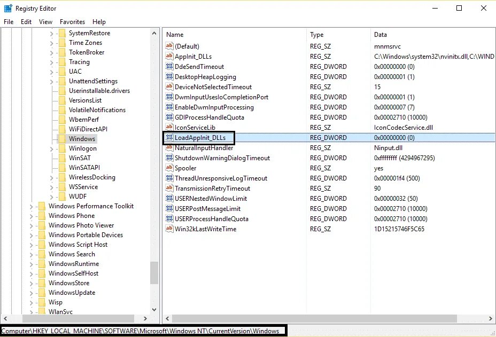Click the DdeSendTimeout DWORD icon
Image resolution: width=496 pixels, height=337 pixels.
(x=169, y=66)
